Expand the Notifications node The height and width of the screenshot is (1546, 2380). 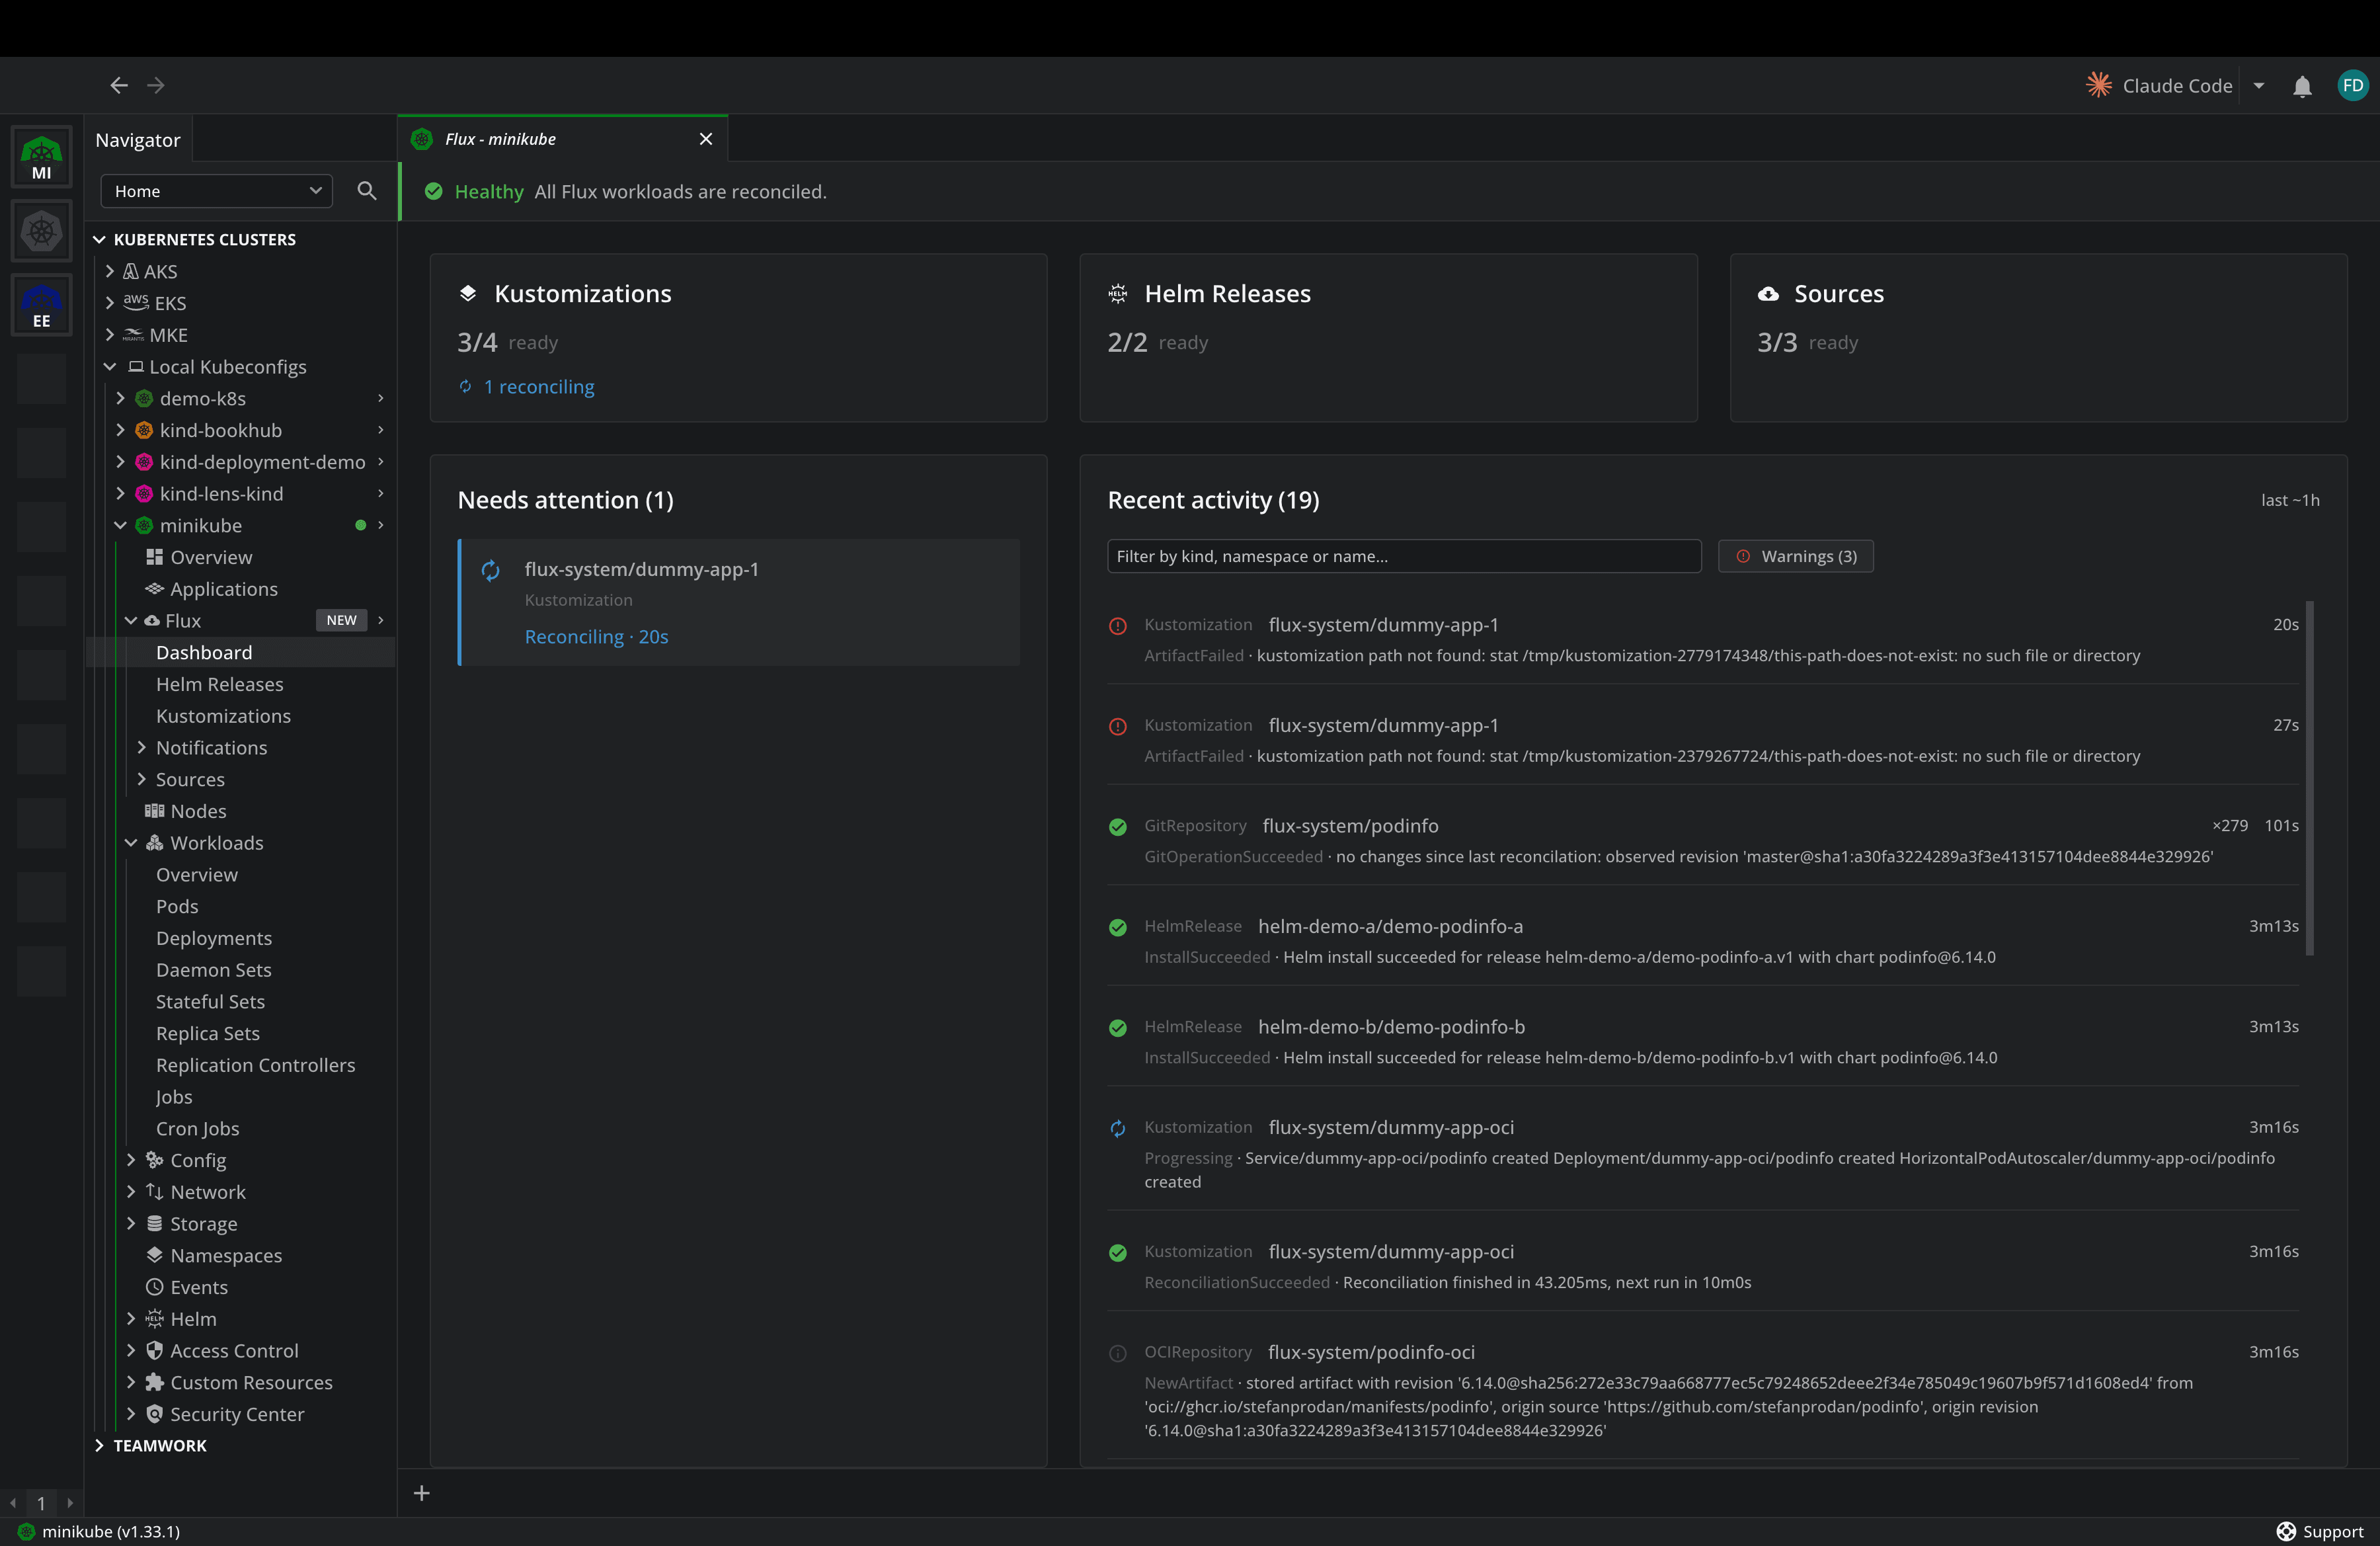coord(141,747)
